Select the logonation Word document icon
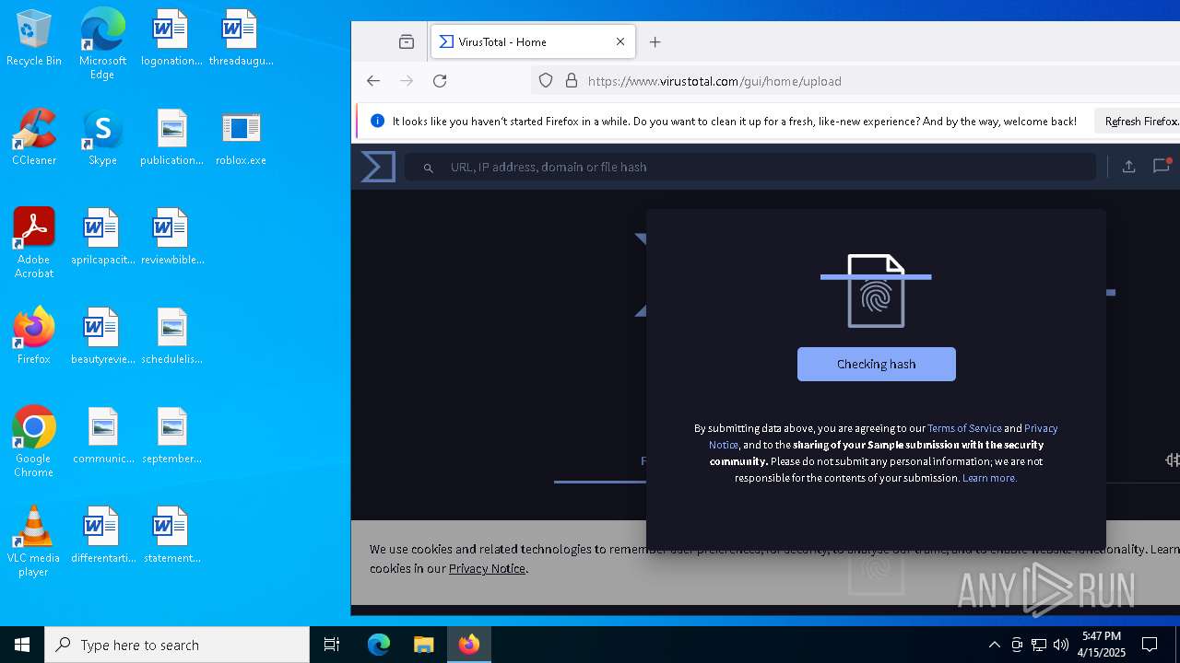Viewport: 1180px width, 663px height. [x=171, y=38]
